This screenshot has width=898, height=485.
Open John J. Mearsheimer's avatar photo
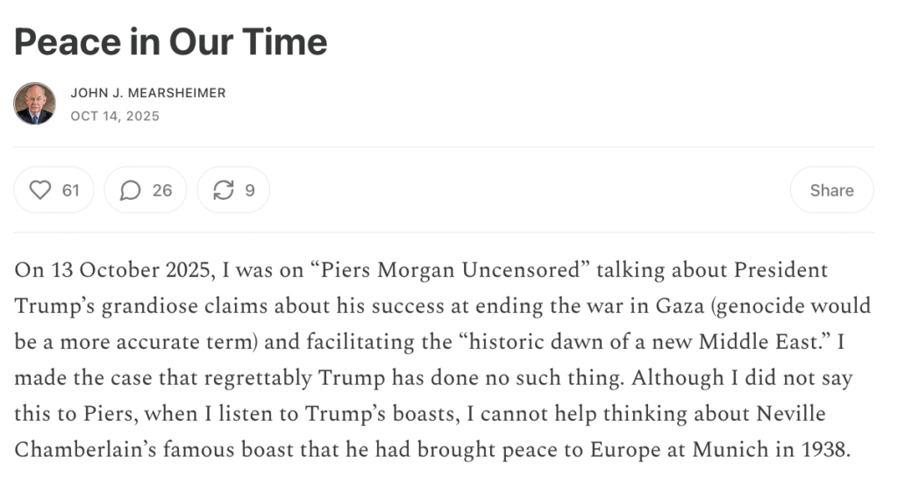[35, 103]
